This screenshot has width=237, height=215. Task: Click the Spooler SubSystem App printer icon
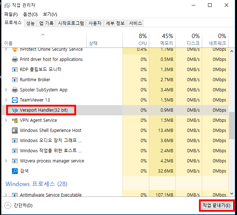click(x=14, y=90)
